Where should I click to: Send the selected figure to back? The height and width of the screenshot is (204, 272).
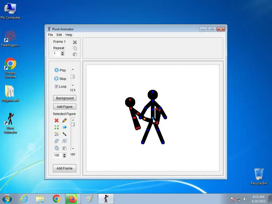[x=65, y=141]
